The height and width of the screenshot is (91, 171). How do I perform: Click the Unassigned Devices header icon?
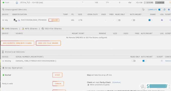point(3,9)
